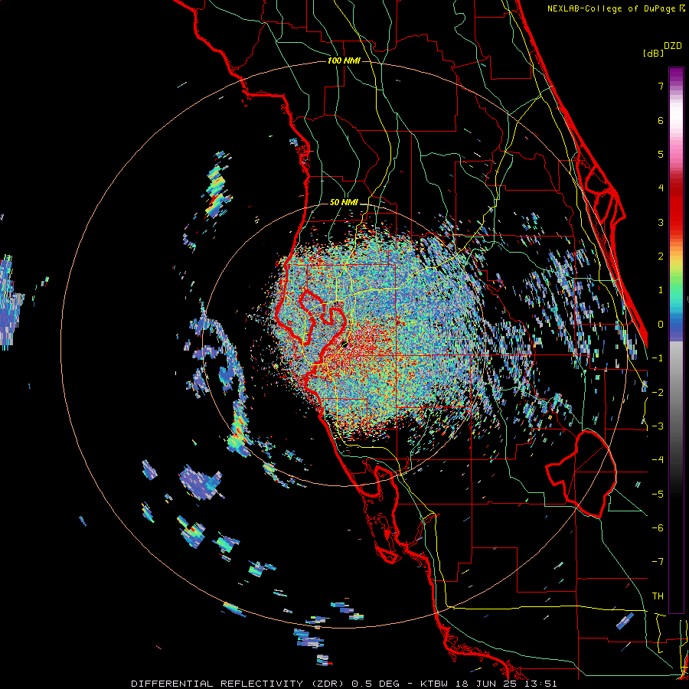
Task: Click the "KTBW 18 JUN 25 13:51" timestamp
Action: click(x=489, y=684)
